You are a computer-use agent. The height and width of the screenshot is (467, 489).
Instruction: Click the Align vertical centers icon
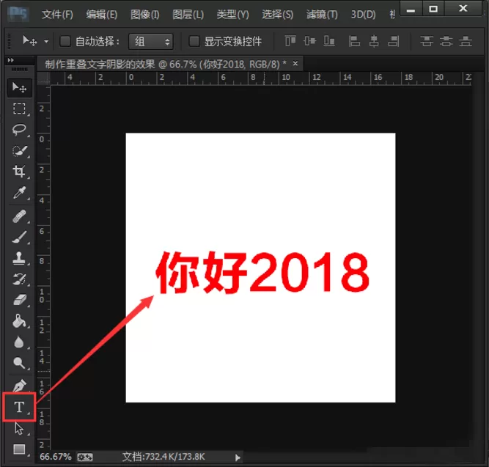309,41
